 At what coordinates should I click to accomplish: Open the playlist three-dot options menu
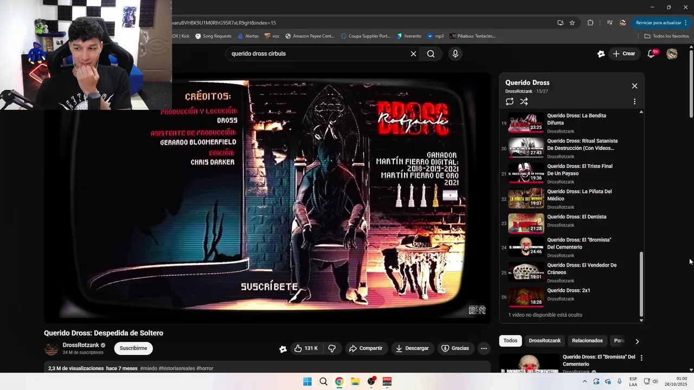(x=634, y=101)
